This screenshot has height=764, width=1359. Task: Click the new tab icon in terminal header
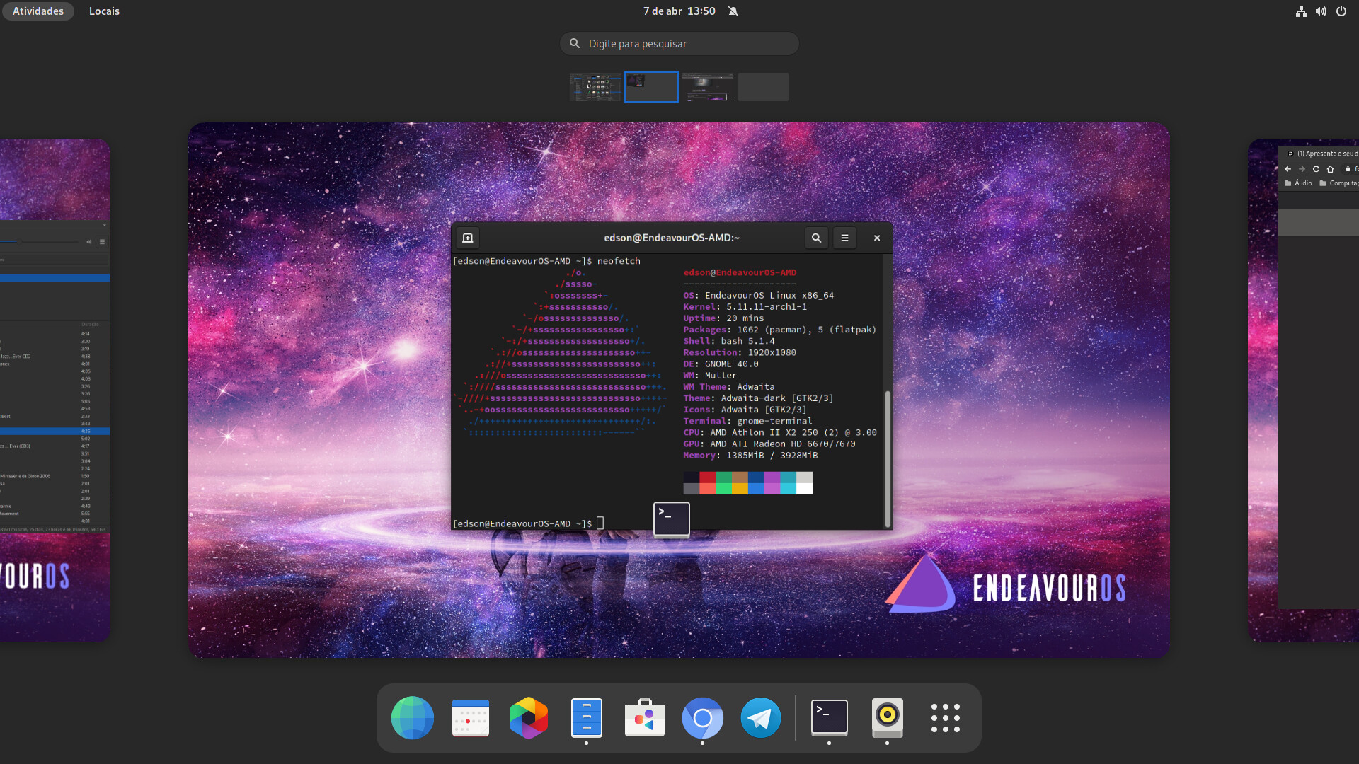tap(468, 238)
